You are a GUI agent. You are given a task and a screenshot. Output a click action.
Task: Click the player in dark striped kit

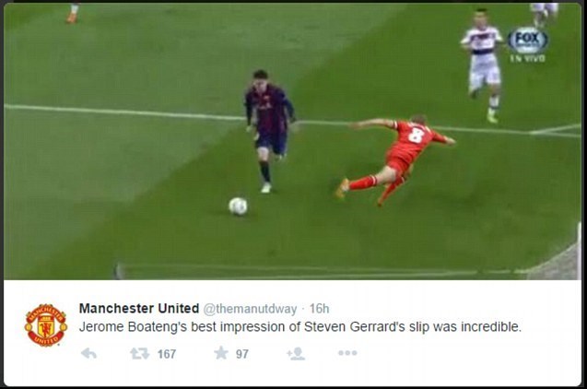pyautogui.click(x=269, y=131)
